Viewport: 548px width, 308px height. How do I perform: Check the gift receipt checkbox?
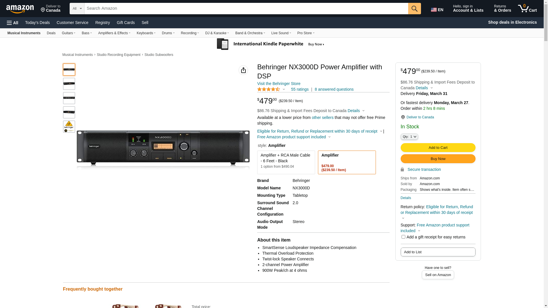pos(403,237)
